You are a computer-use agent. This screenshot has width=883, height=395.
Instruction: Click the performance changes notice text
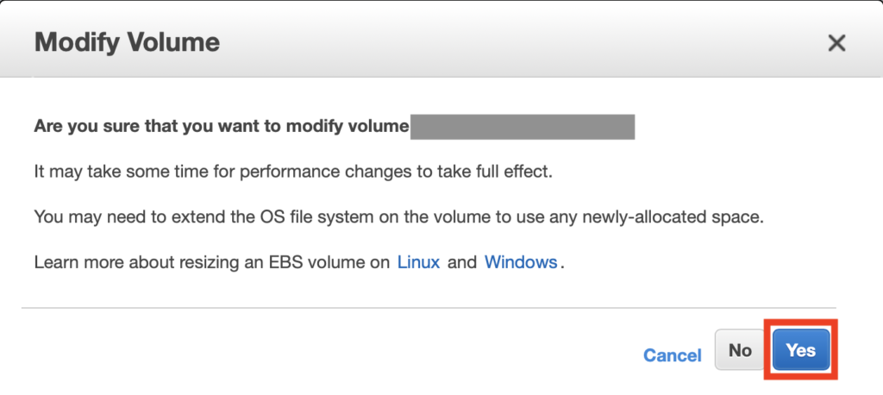293,172
